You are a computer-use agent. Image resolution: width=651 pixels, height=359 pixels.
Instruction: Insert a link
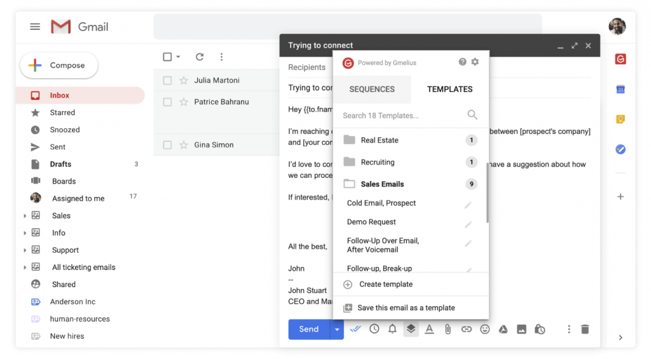(x=466, y=330)
